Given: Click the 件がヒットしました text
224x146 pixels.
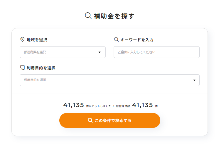Looking at the screenshot, I should (x=99, y=106).
